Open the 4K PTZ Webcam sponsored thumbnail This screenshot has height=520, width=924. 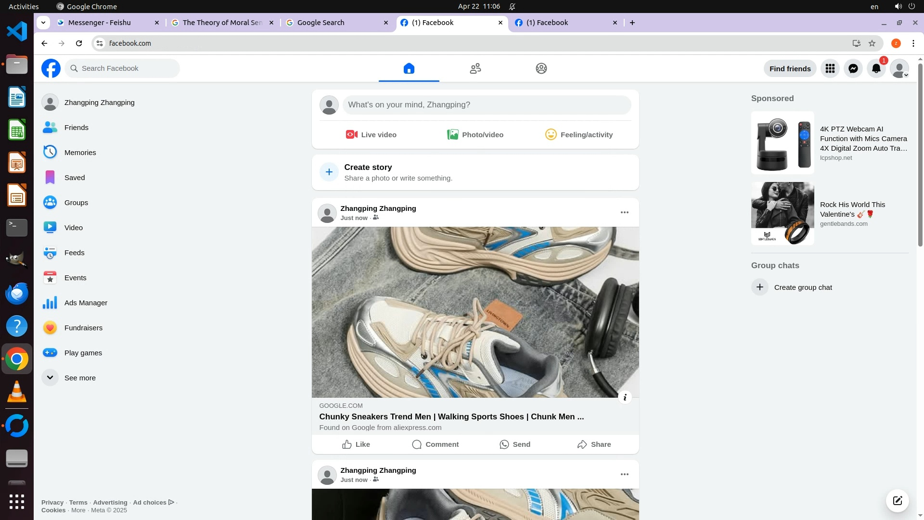[x=783, y=143]
